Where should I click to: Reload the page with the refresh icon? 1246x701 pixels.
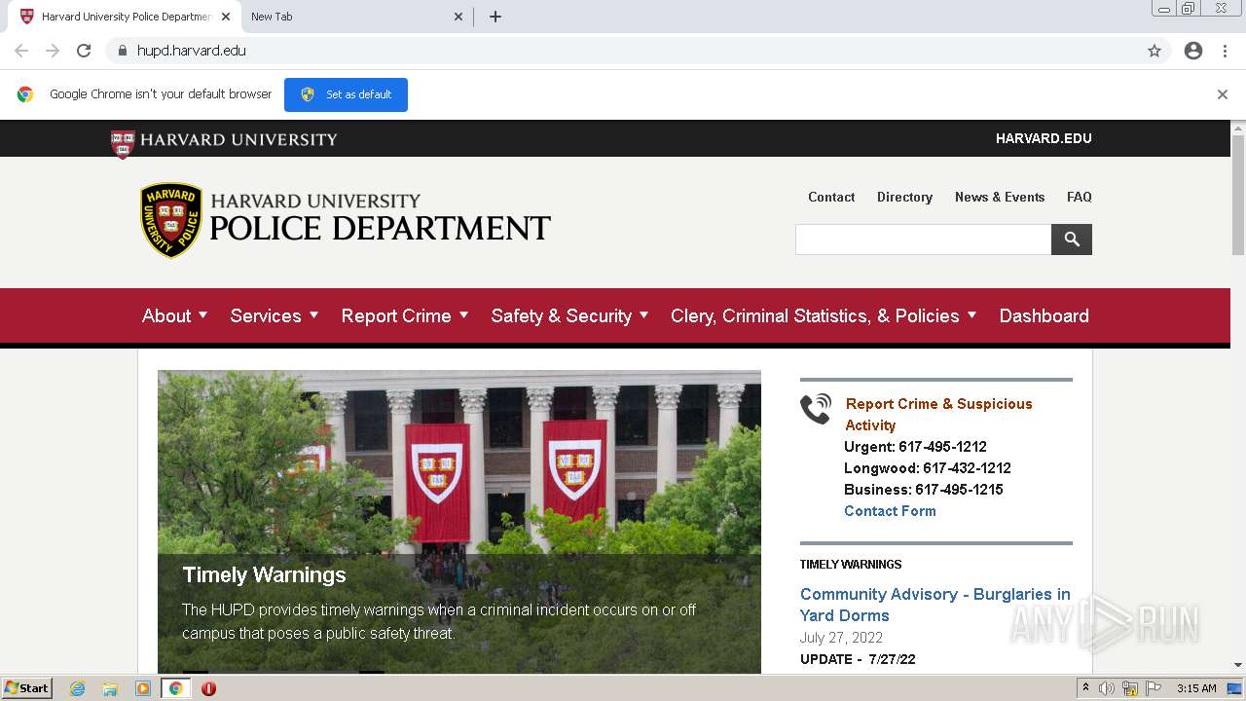point(84,51)
